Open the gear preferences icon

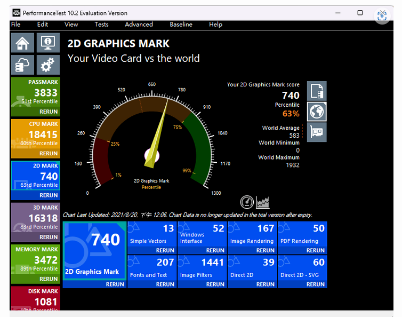(48, 65)
